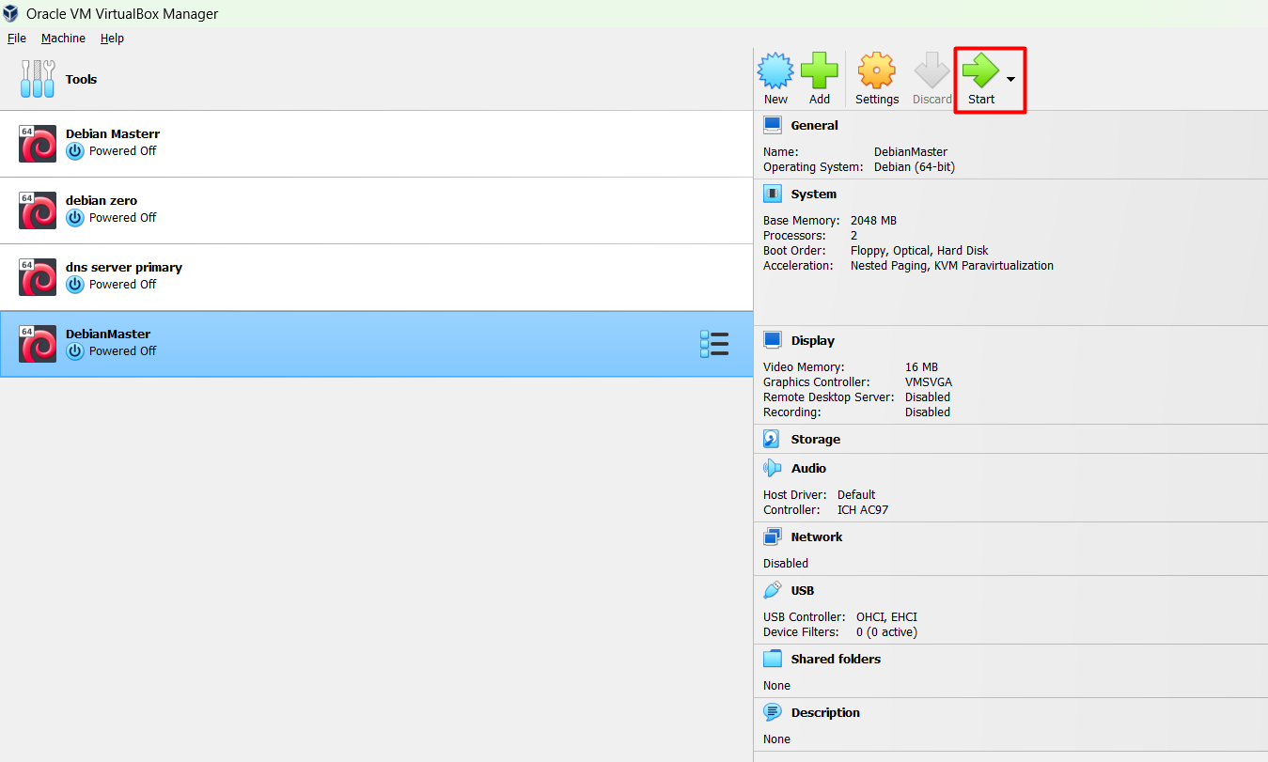Screen dimensions: 1268x762
Task: Click the boot order Floppy, Optical, Hard Disk
Action: click(919, 250)
